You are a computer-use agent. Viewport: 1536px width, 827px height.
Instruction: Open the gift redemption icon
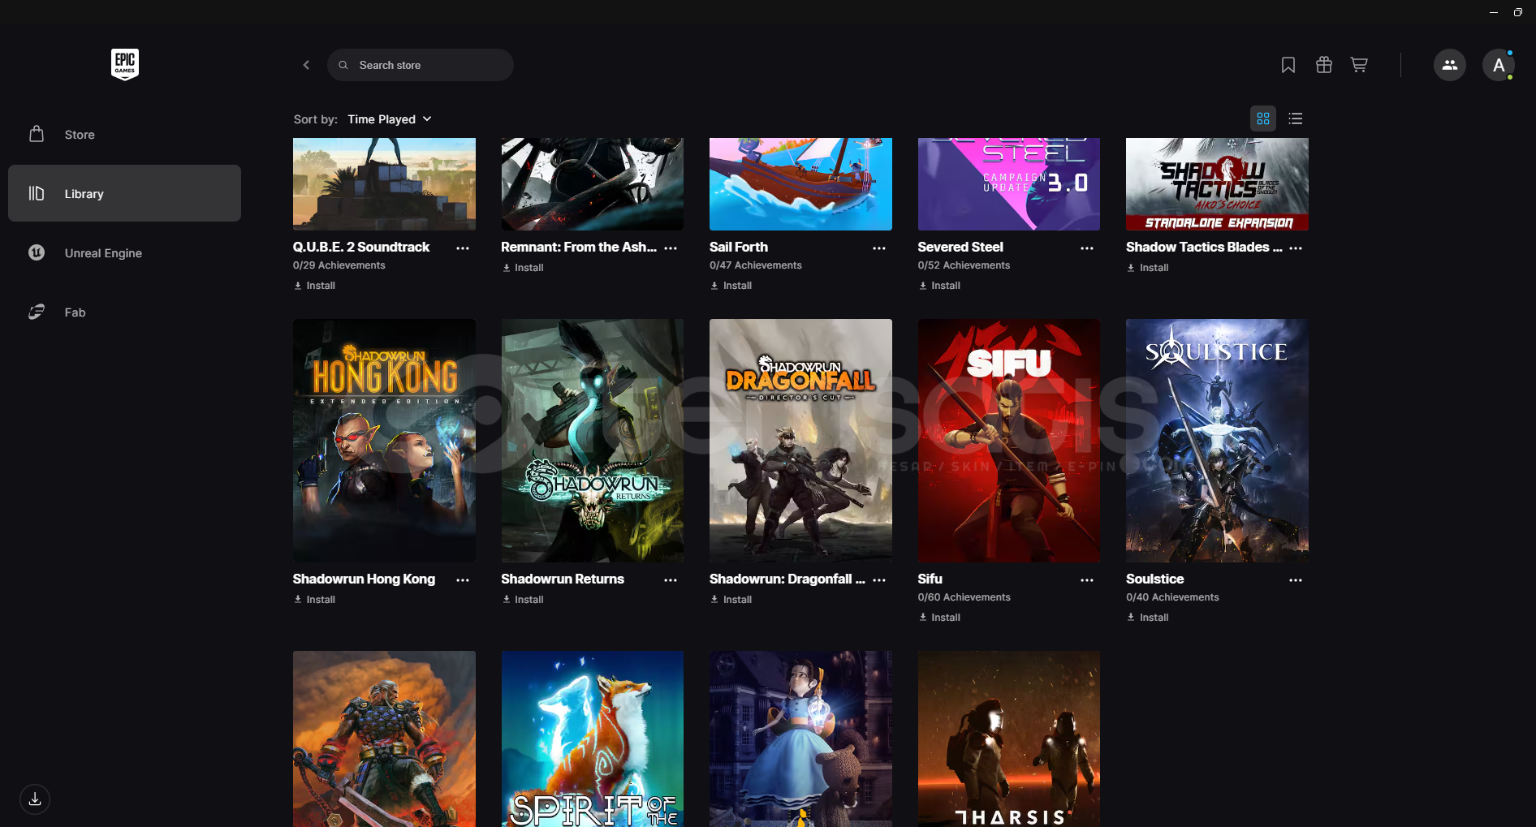coord(1324,65)
